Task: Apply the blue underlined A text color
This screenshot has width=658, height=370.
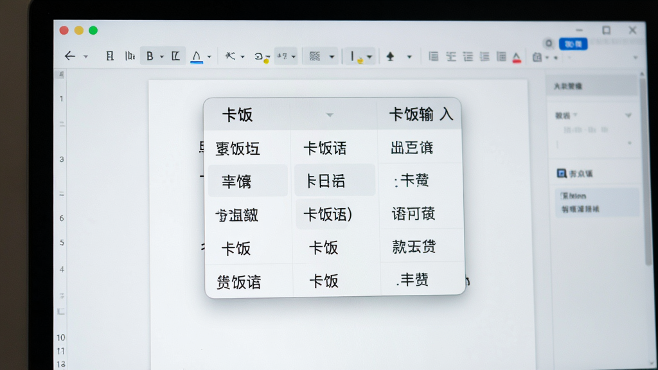Action: tap(197, 57)
